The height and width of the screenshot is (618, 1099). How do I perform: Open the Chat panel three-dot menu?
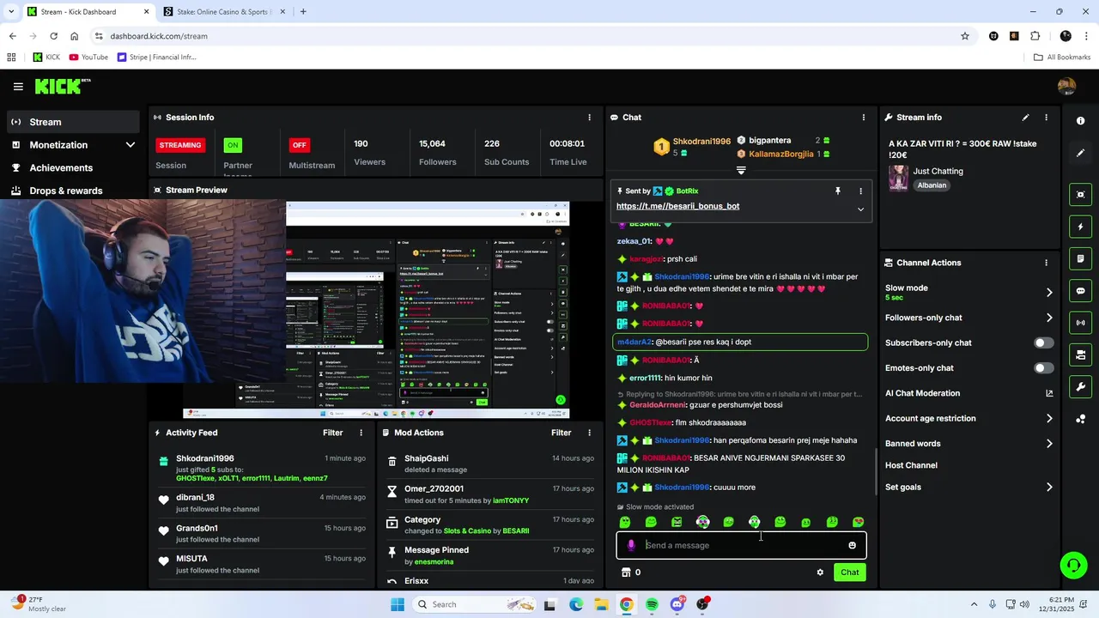point(864,118)
